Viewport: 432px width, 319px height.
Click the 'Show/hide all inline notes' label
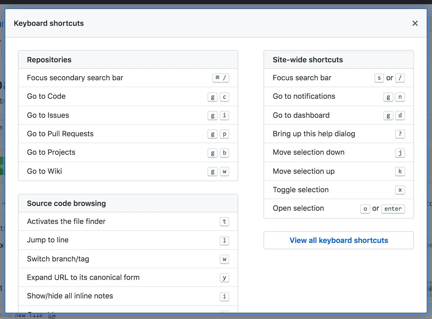70,296
